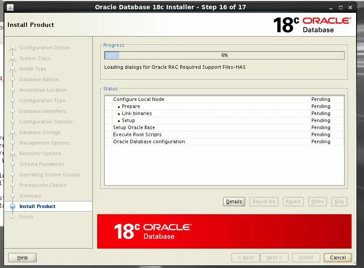Maximize the installer window

[x=341, y=7]
